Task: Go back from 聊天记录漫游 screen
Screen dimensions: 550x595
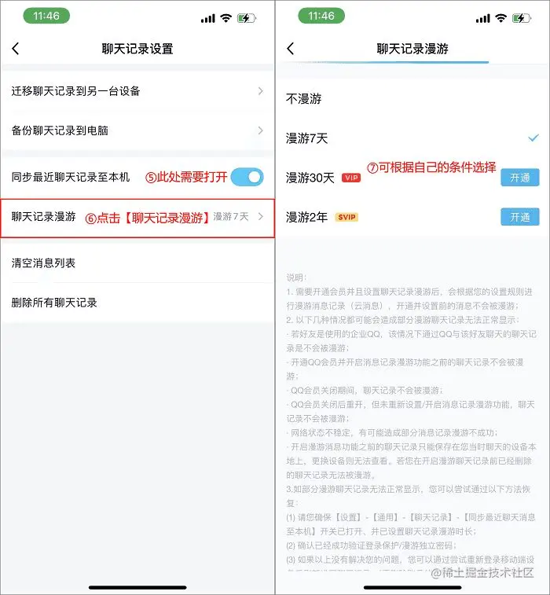Action: click(291, 49)
